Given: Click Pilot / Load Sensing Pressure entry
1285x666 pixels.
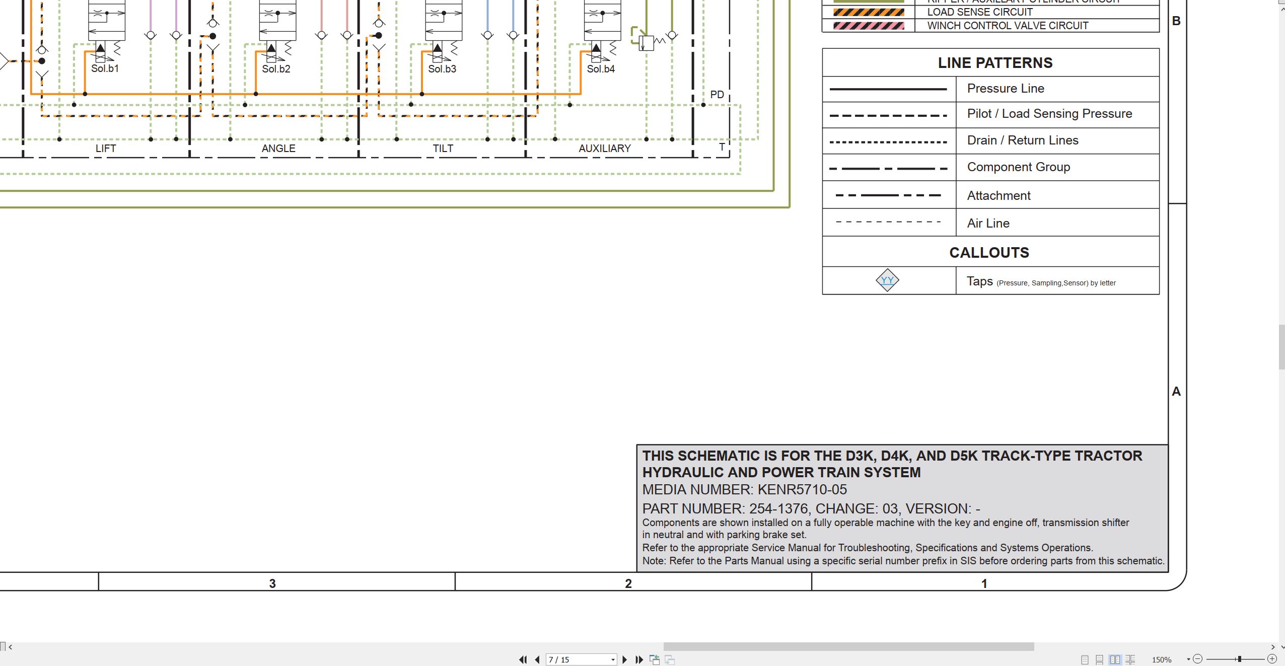Looking at the screenshot, I should point(1049,114).
